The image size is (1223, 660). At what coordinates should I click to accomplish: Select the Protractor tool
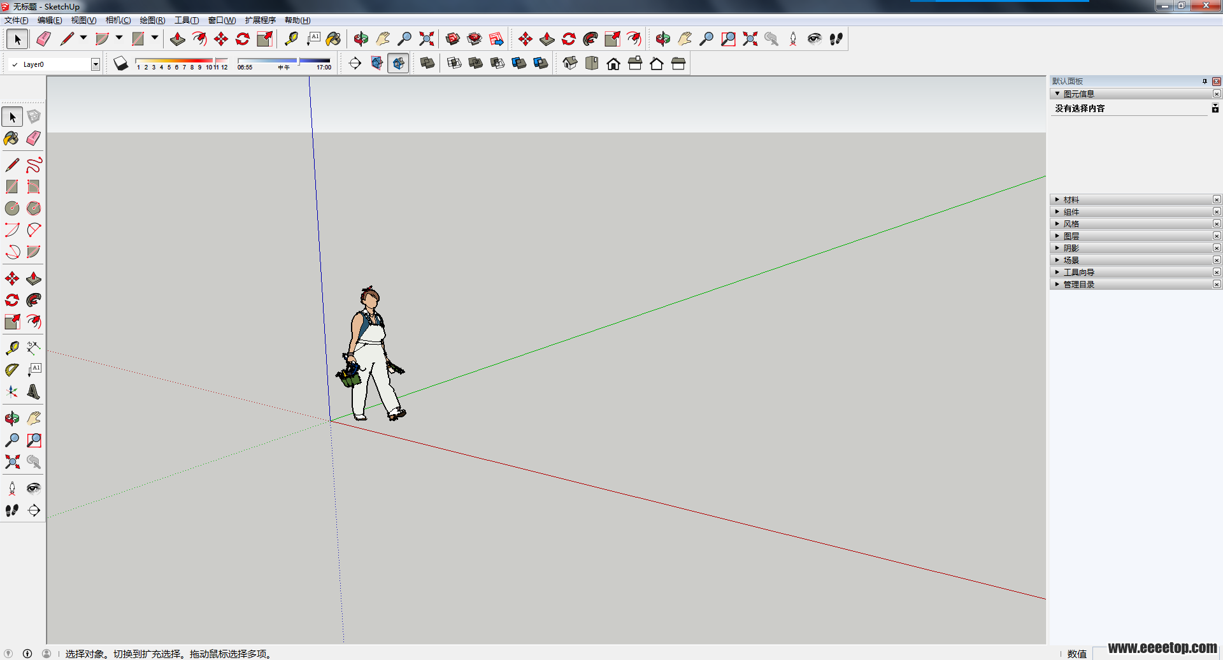click(12, 369)
